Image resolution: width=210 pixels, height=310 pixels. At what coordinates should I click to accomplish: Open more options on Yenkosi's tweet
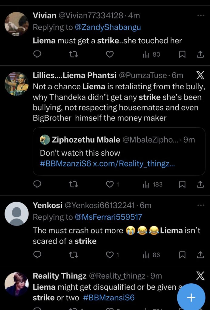[201, 205]
